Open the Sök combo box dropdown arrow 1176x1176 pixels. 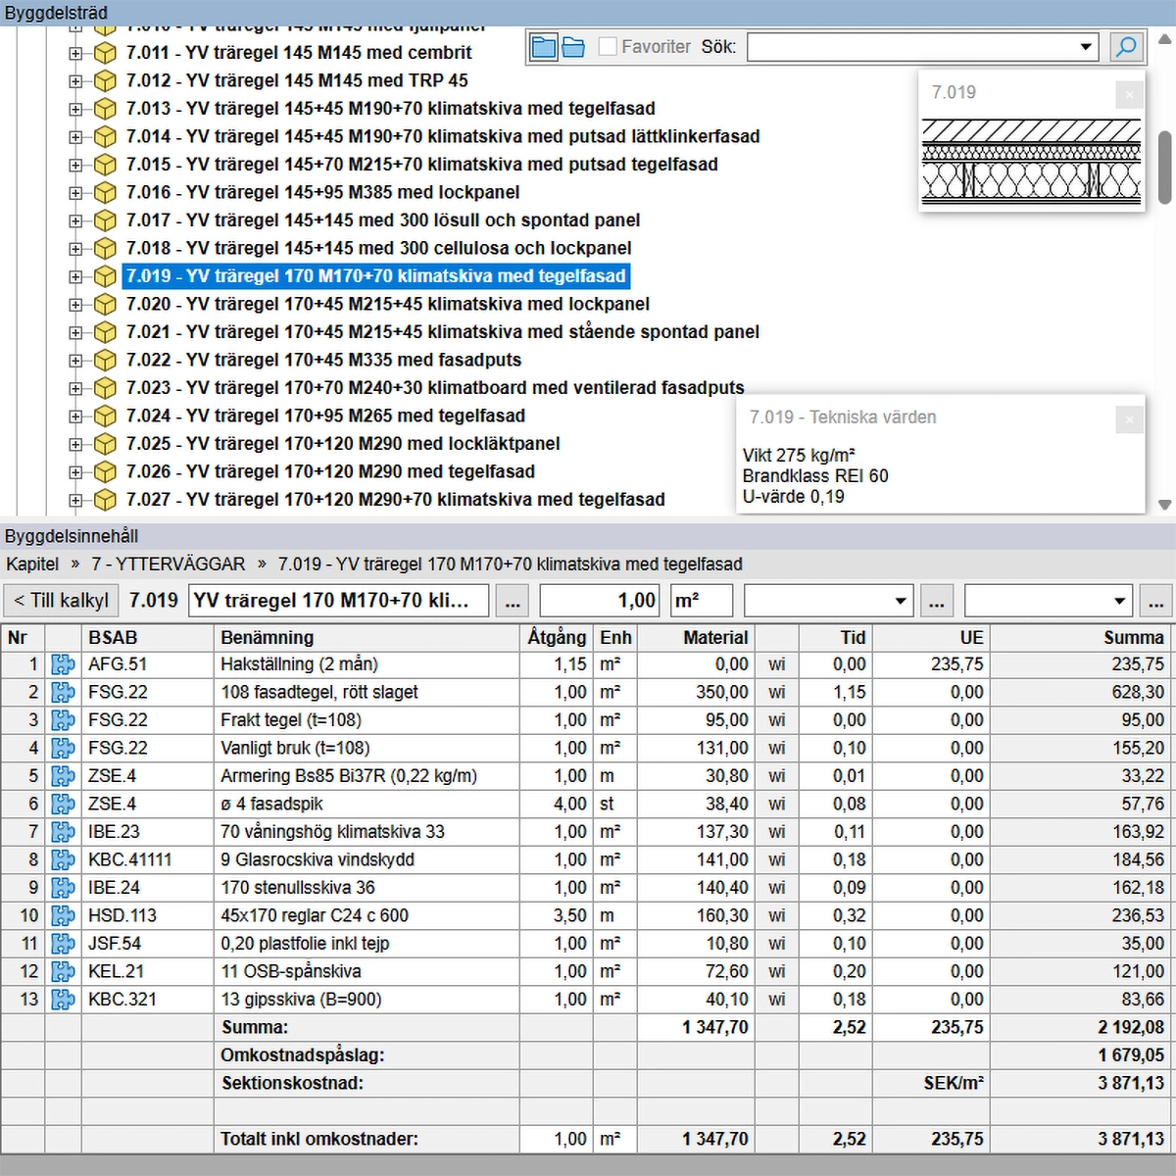pos(1086,47)
